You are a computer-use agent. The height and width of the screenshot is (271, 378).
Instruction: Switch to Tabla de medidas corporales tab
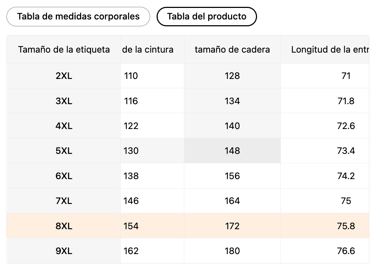pos(78,17)
